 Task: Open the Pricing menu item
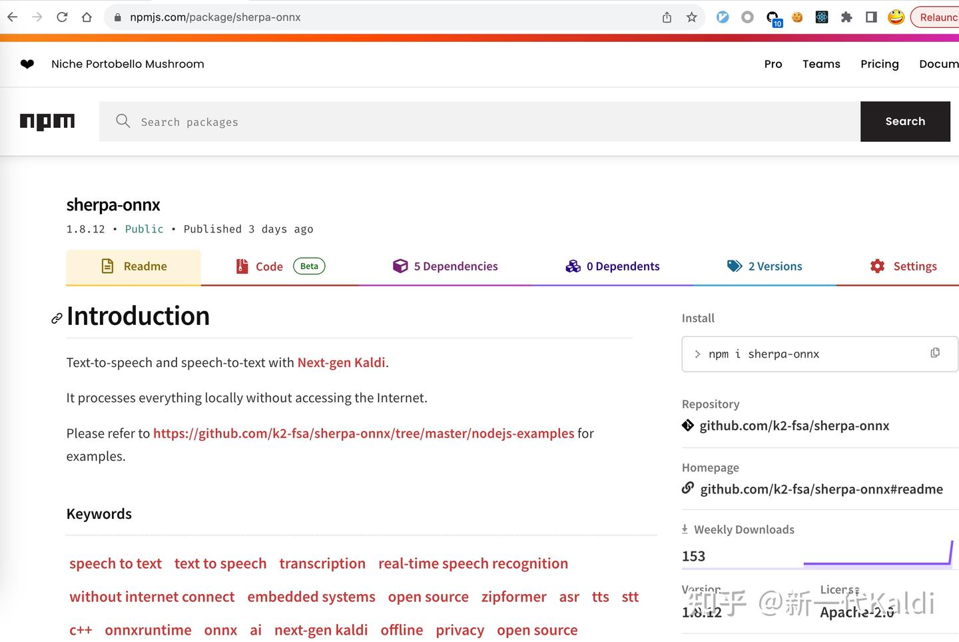(879, 64)
